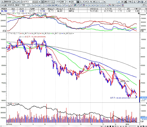The width and height of the screenshot is (147, 127).
Task: Pick the eraser tool in drawing toolbar
Action: [x=70, y=5]
